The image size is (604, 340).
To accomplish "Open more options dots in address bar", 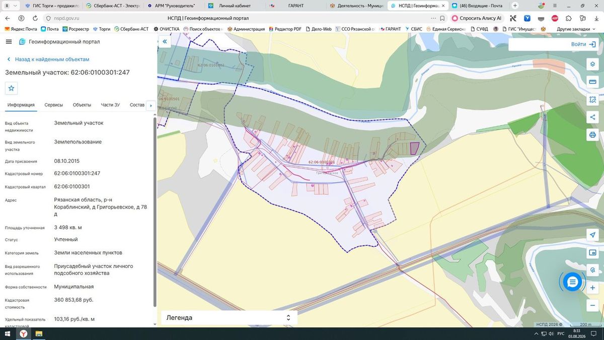I will pyautogui.click(x=433, y=18).
